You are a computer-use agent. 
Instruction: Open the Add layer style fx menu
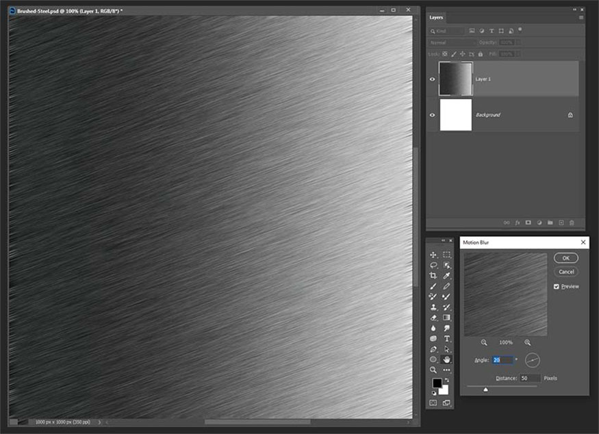pos(517,222)
